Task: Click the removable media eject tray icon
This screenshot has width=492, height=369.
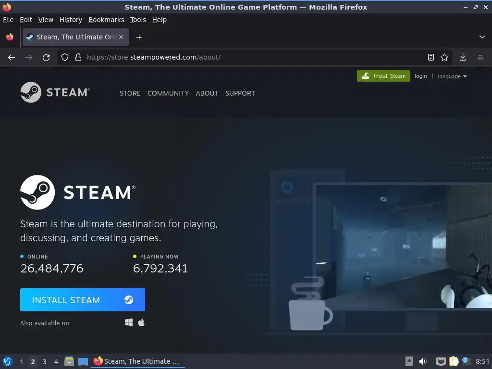Action: (409, 361)
